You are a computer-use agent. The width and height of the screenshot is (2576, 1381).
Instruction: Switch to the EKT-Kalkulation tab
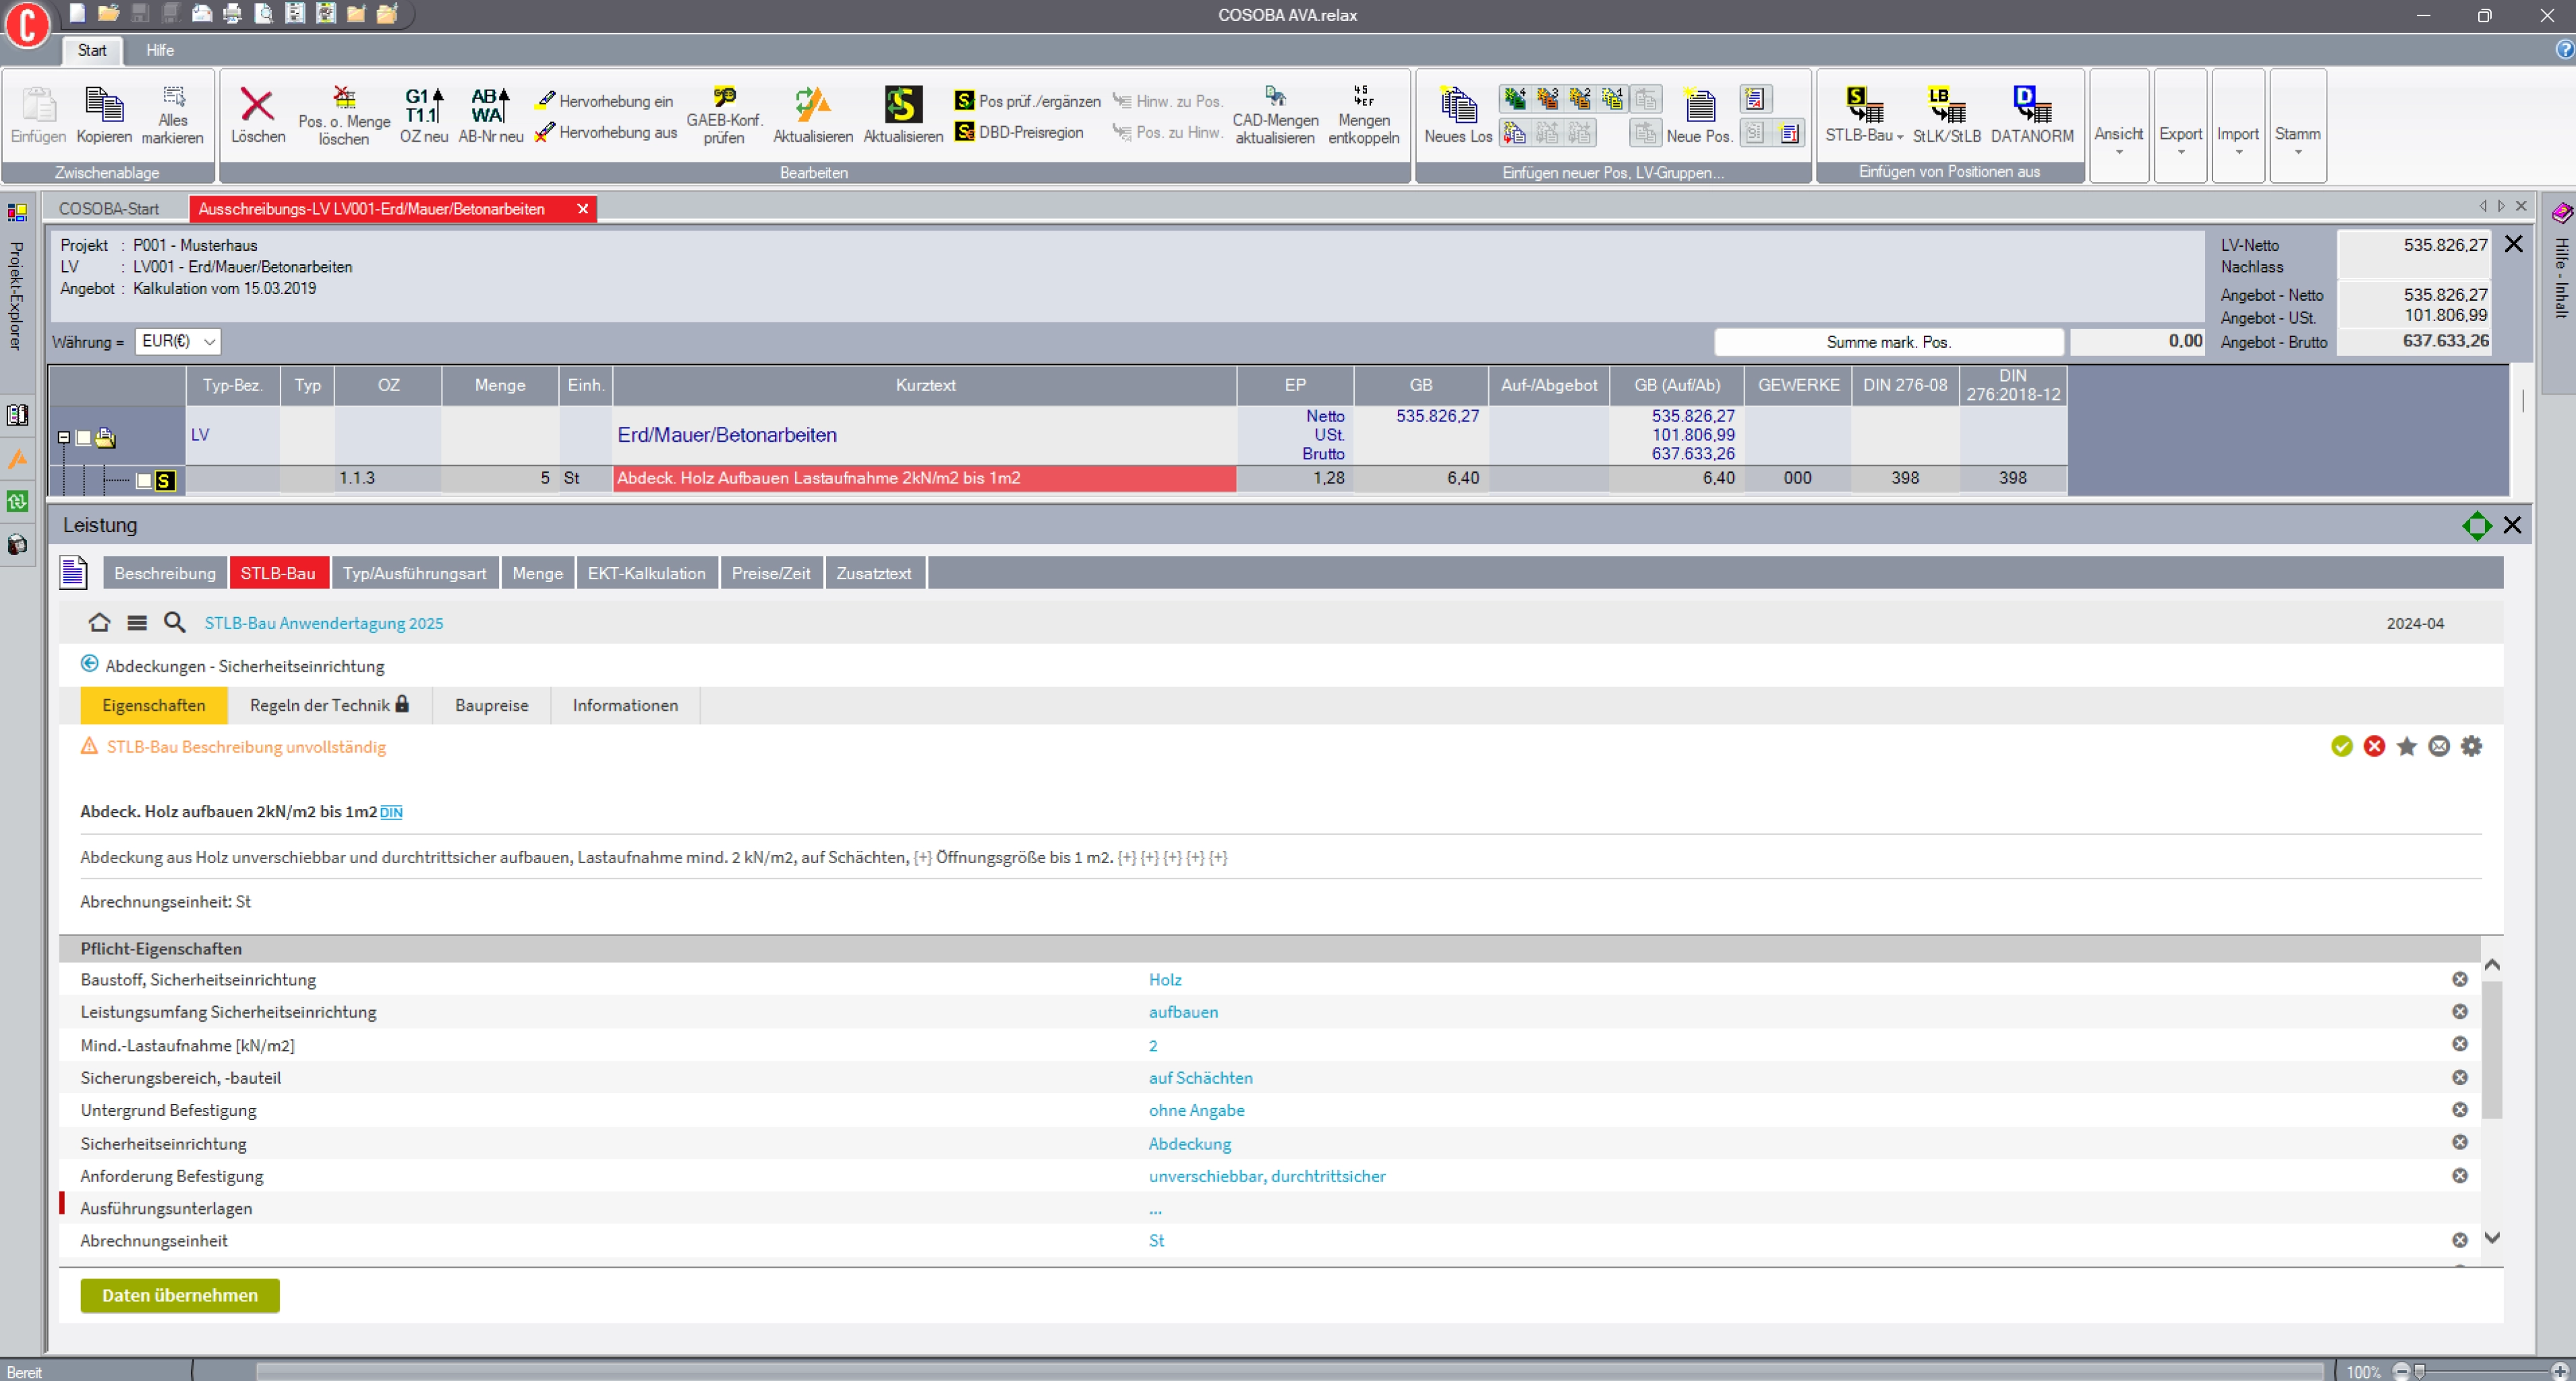(x=646, y=573)
